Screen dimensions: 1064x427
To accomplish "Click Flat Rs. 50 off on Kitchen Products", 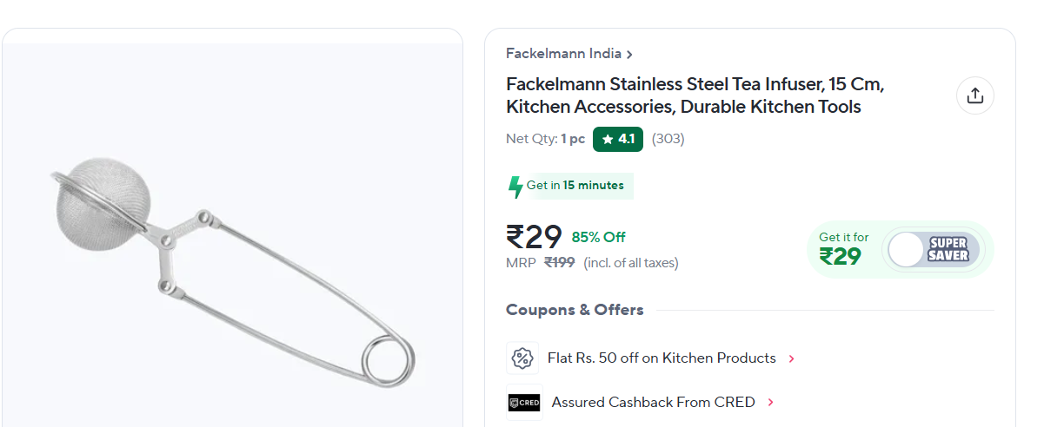I will [661, 358].
